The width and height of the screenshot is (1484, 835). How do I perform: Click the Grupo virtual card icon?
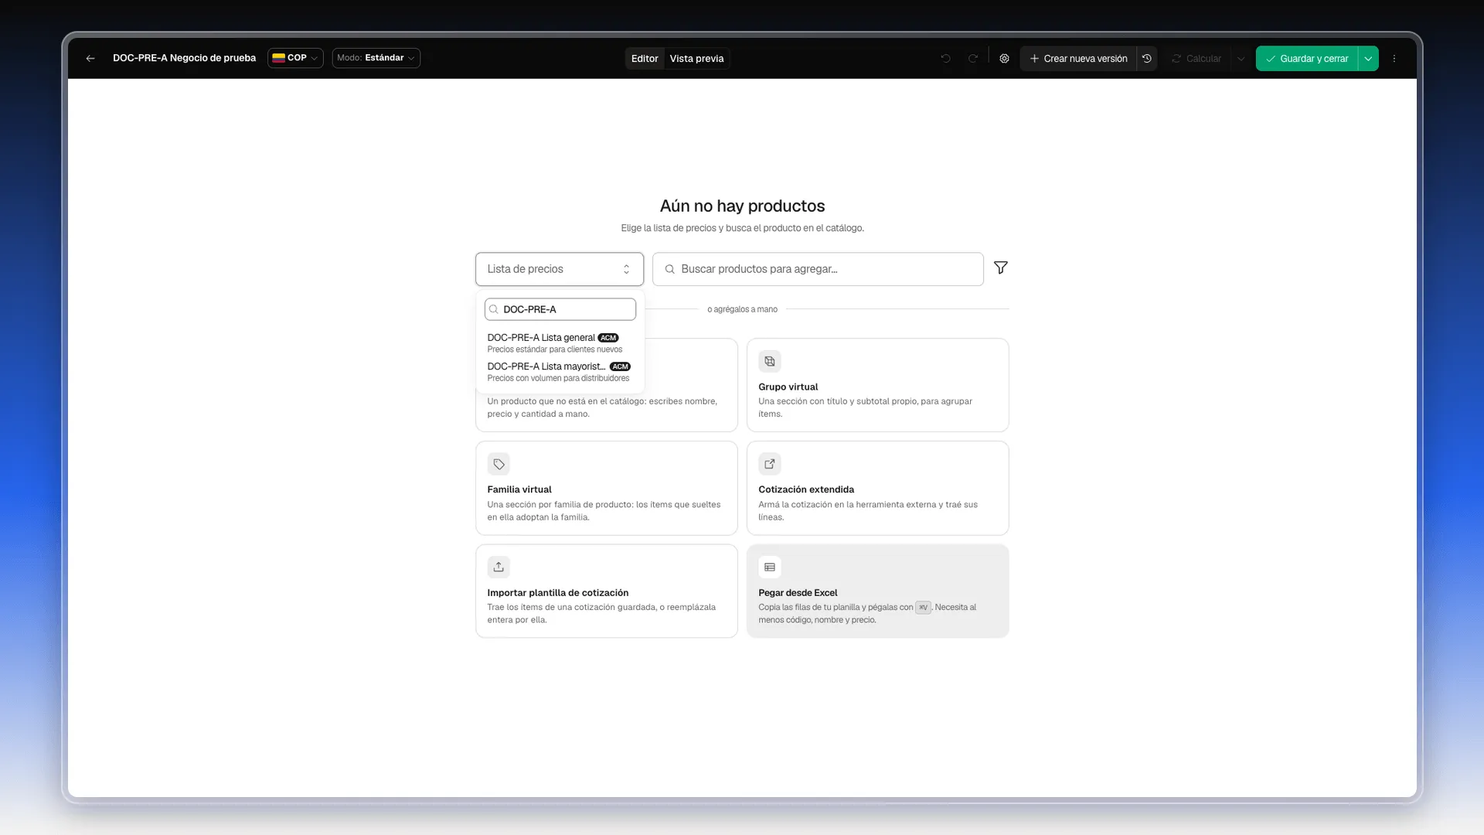pos(769,361)
